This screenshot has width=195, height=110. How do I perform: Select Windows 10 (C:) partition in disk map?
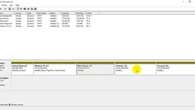[55, 68]
